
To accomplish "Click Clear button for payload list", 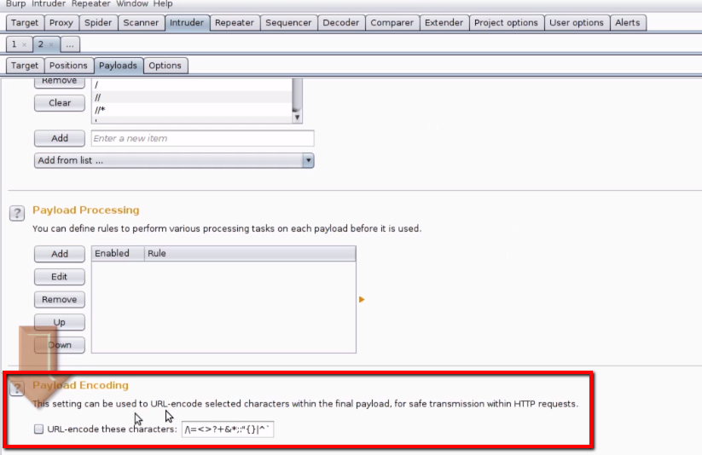I will [60, 103].
